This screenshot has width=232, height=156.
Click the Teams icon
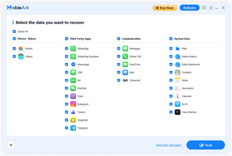73,112
